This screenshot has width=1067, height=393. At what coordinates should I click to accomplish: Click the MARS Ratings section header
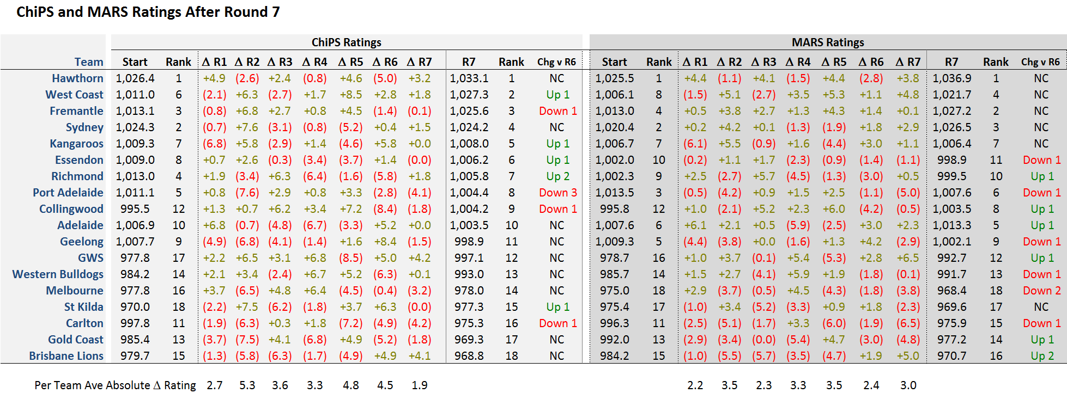tap(828, 42)
